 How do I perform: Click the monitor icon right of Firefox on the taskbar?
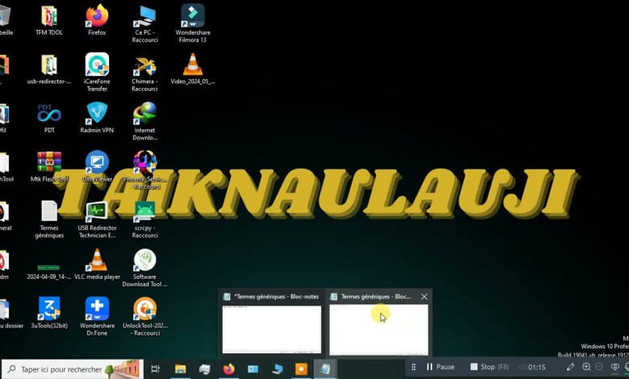(x=252, y=369)
